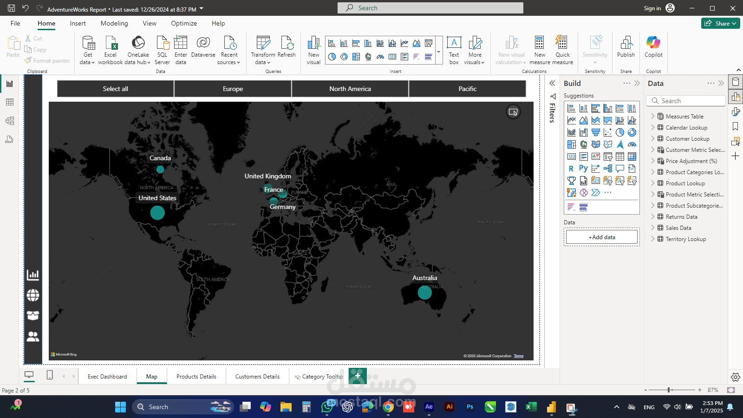
Task: Click the people navigation icon on canvas
Action: click(x=33, y=336)
